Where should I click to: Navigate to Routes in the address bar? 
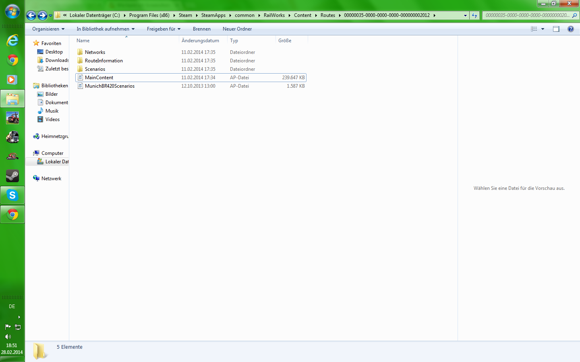click(x=328, y=15)
